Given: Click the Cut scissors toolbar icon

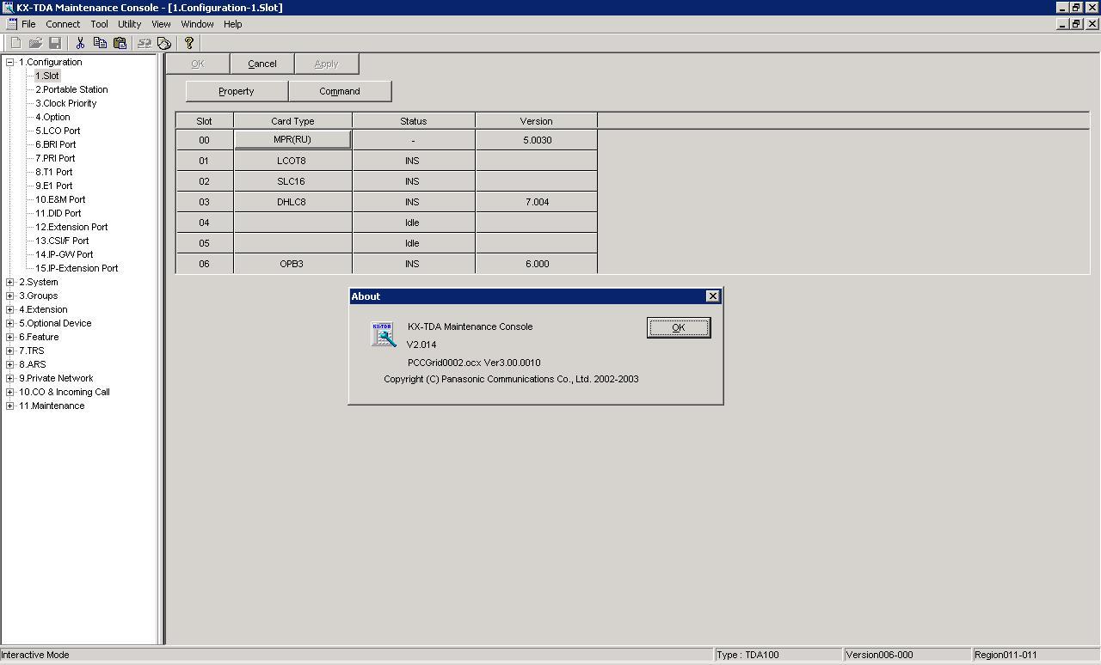Looking at the screenshot, I should pos(80,43).
